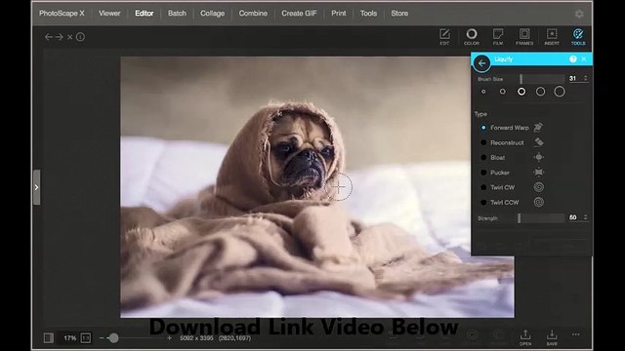Click the PhotoScape X title
This screenshot has height=351, width=625.
[x=62, y=13]
